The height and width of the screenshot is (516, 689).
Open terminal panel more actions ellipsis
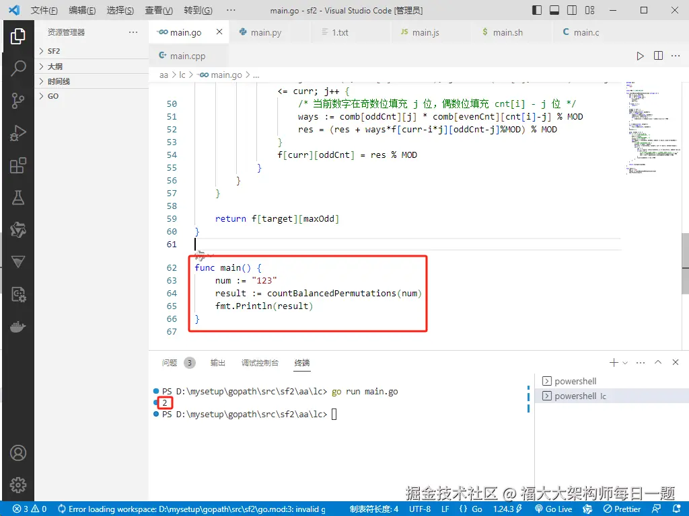pyautogui.click(x=641, y=362)
